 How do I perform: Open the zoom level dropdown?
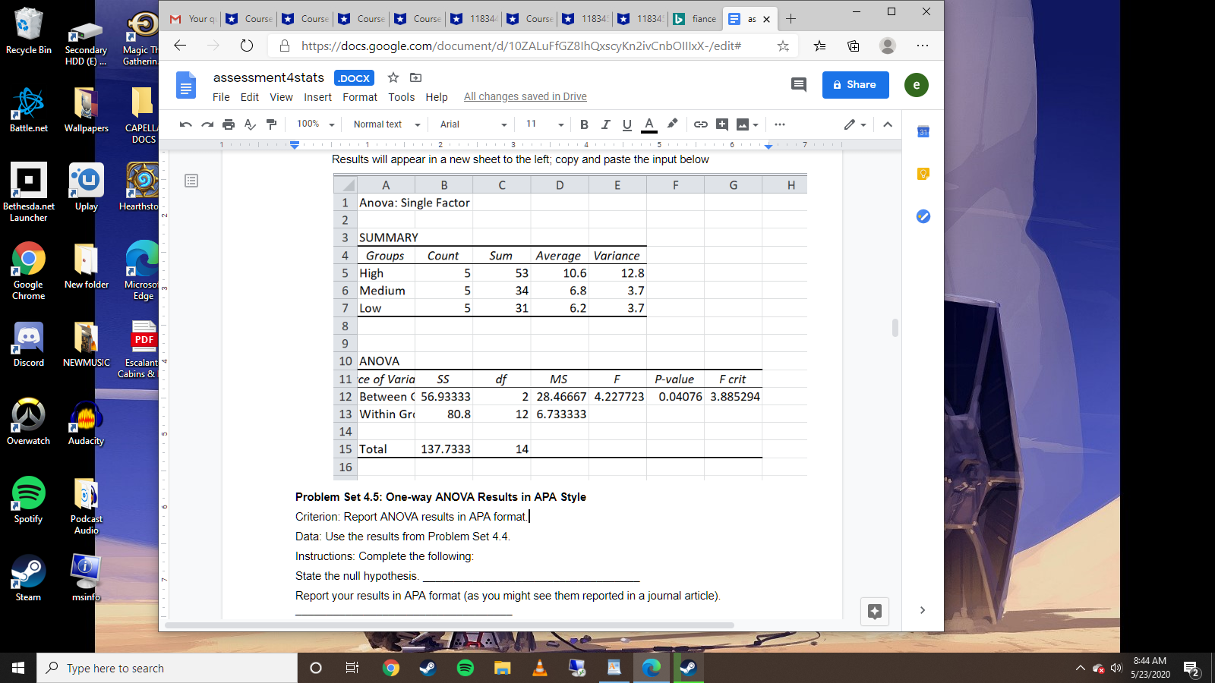(315, 124)
